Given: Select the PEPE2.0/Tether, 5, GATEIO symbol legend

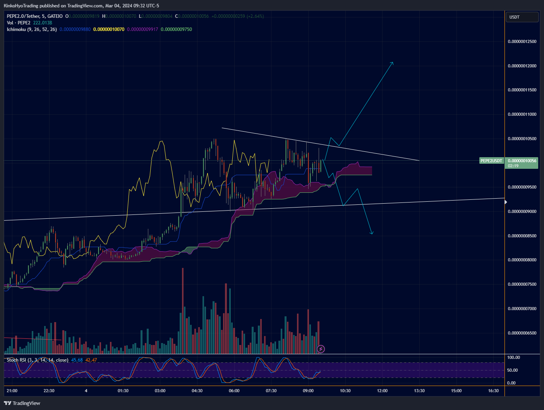Looking at the screenshot, I should point(34,16).
